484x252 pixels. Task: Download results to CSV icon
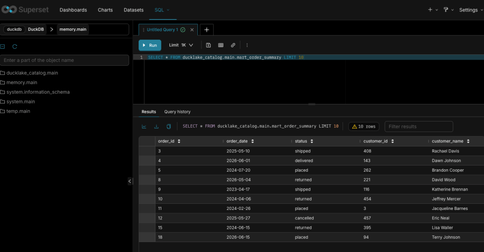click(x=157, y=126)
